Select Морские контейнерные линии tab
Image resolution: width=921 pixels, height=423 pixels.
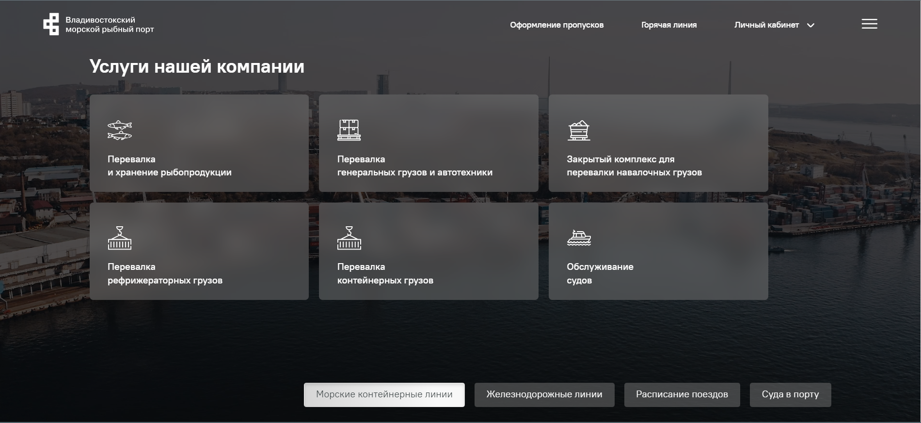384,394
